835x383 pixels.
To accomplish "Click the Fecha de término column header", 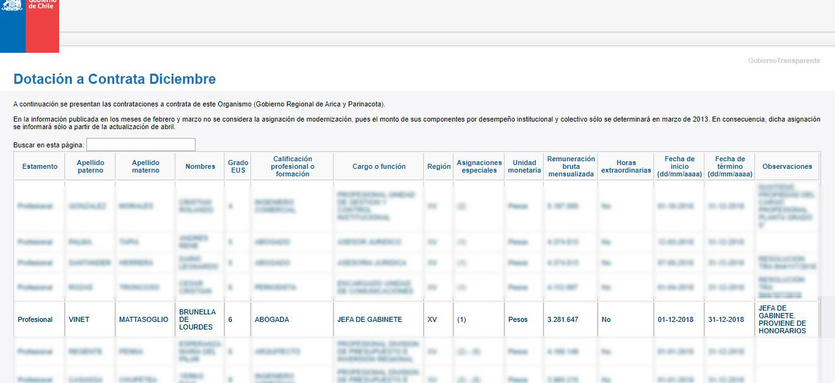I will pyautogui.click(x=730, y=166).
